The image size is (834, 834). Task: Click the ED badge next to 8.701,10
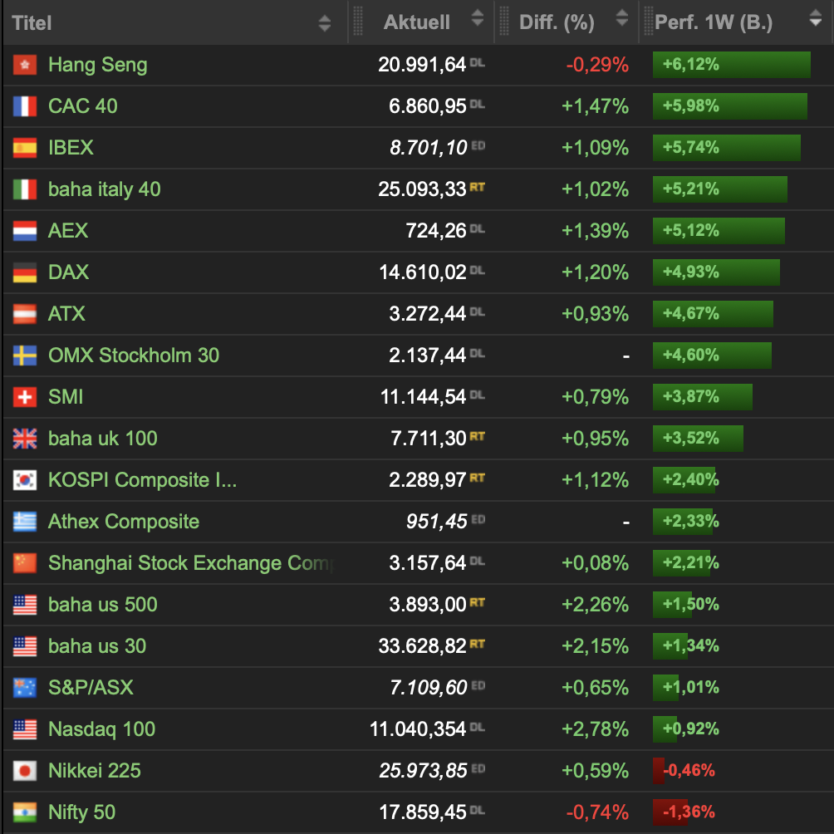point(478,145)
